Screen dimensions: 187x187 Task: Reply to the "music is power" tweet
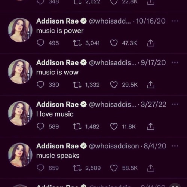(40, 43)
